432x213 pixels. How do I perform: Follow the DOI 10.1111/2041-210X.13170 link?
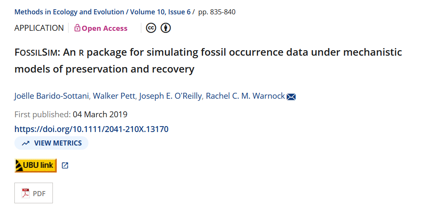[x=91, y=129]
